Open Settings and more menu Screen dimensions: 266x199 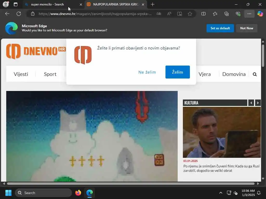249,14
